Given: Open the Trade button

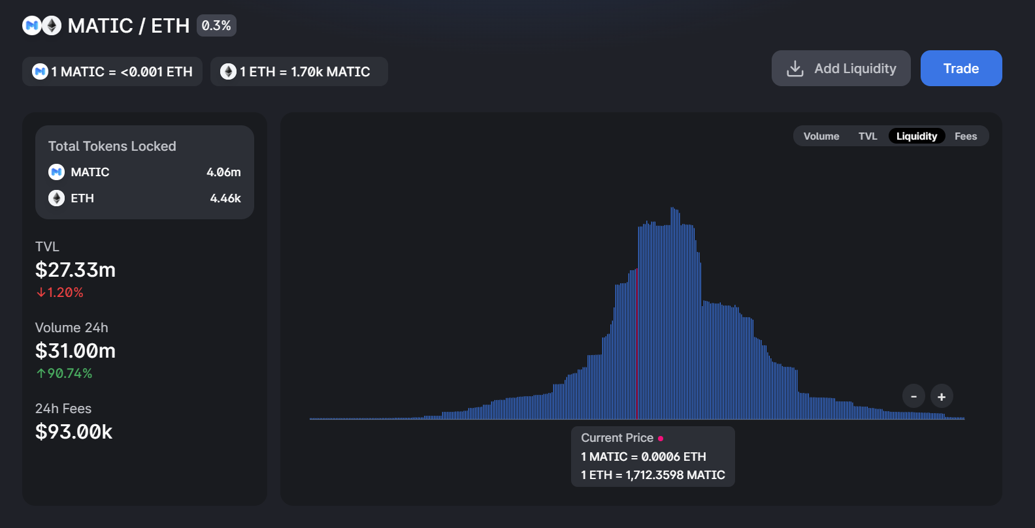Looking at the screenshot, I should (961, 68).
